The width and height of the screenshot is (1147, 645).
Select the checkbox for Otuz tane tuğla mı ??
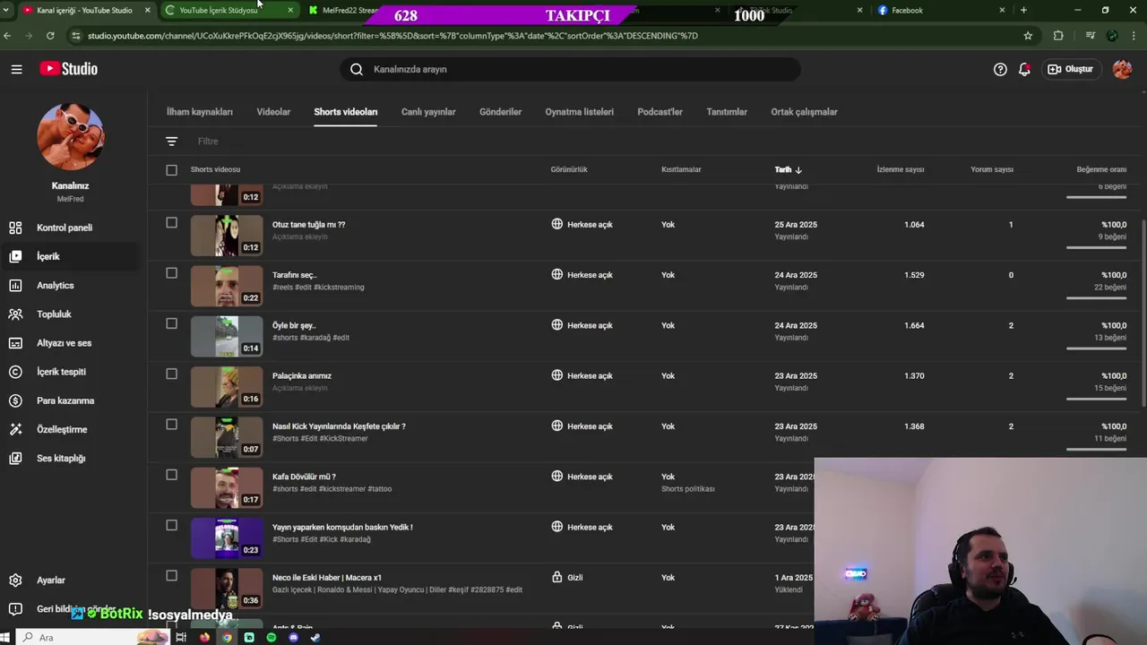(x=171, y=222)
